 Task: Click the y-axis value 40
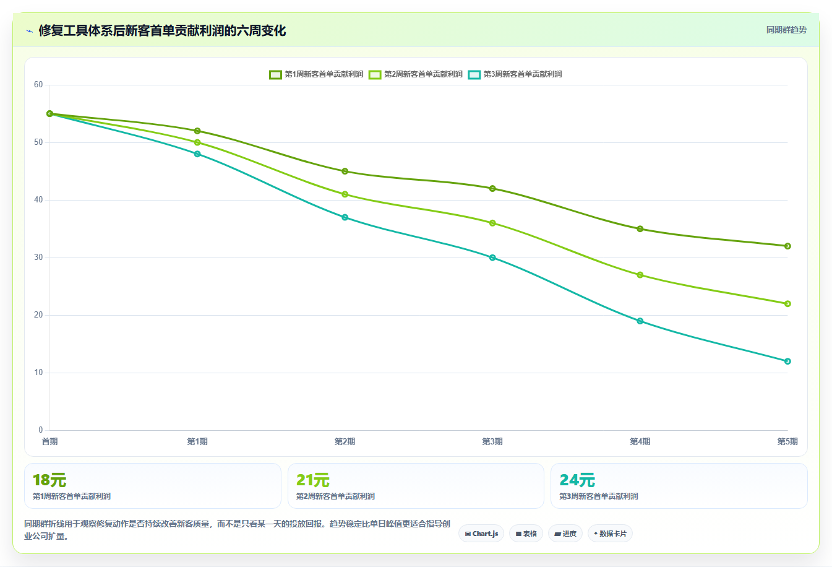(38, 200)
